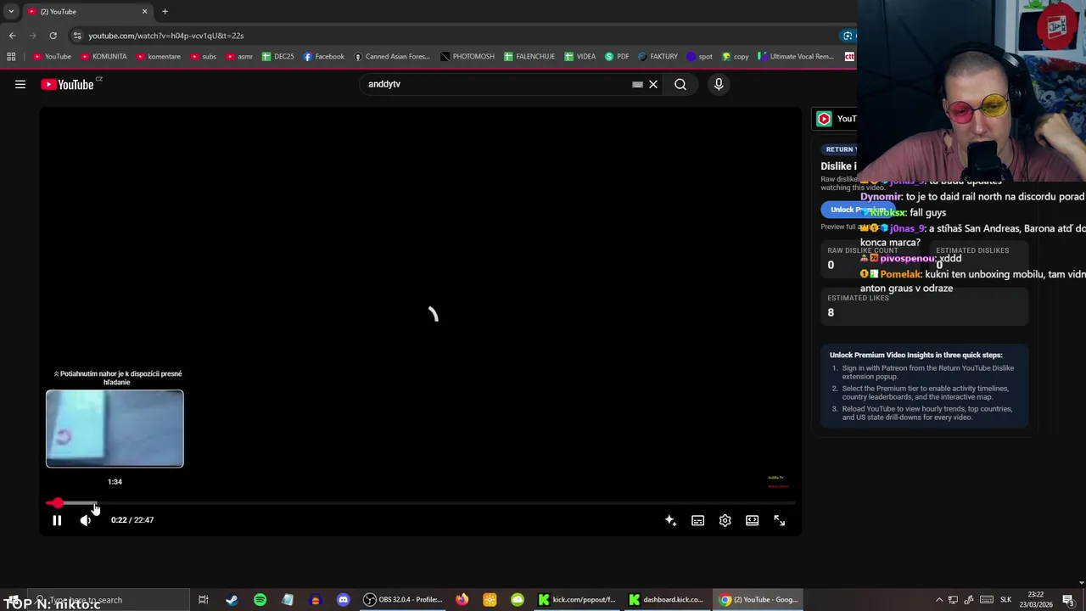Go to the YouTube home logo
Viewport: 1086px width, 611px height.
pos(68,84)
